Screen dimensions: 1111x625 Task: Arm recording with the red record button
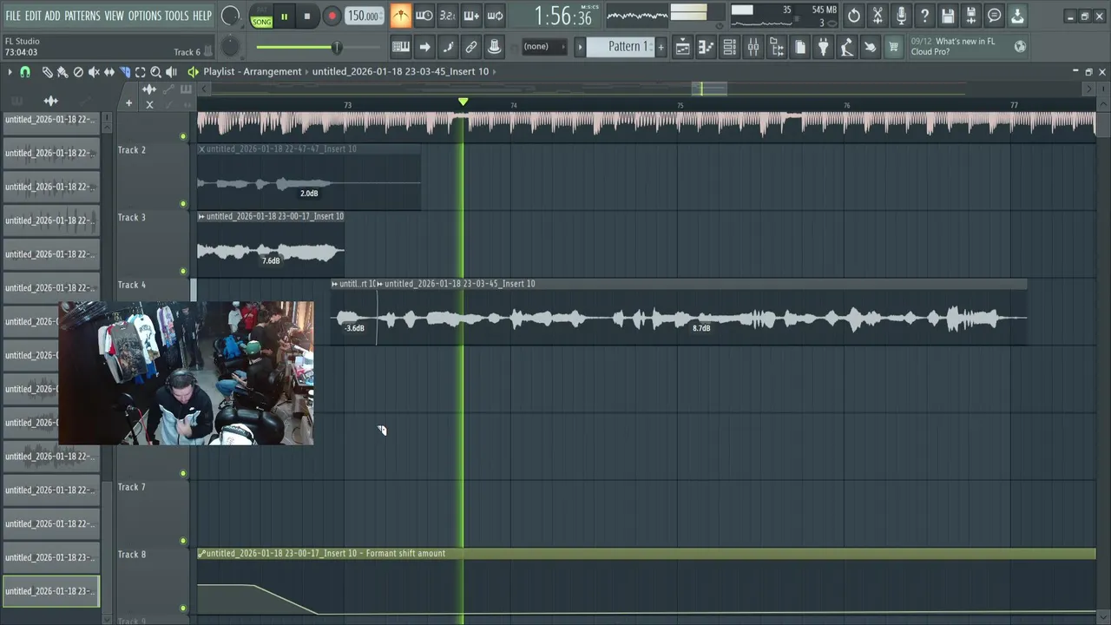click(x=332, y=16)
